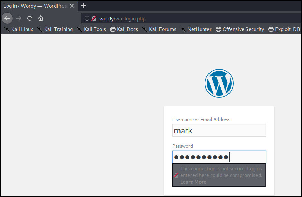Open the Kali Linux bookmark
The height and width of the screenshot is (197, 302).
coord(19,29)
